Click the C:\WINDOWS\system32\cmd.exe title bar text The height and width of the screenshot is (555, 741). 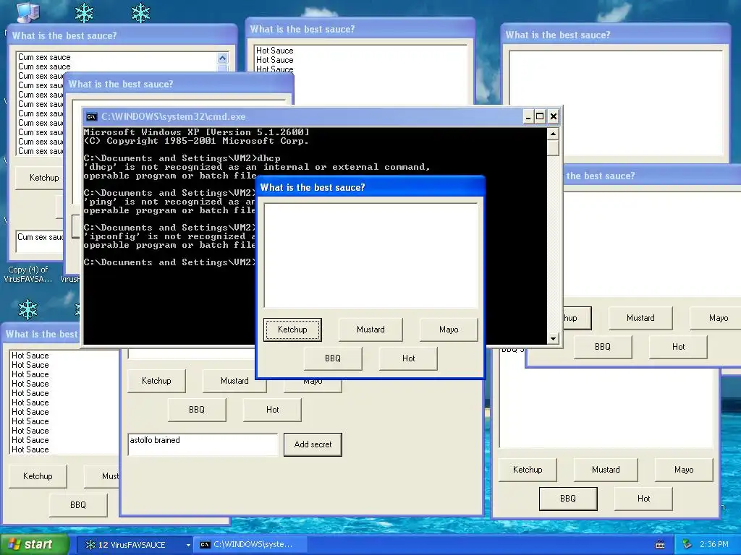point(174,116)
